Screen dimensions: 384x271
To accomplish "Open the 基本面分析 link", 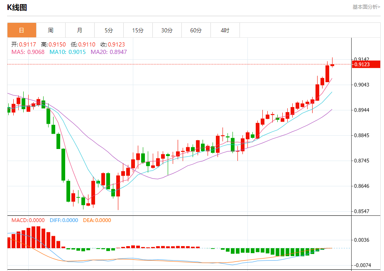I will click(x=366, y=7).
